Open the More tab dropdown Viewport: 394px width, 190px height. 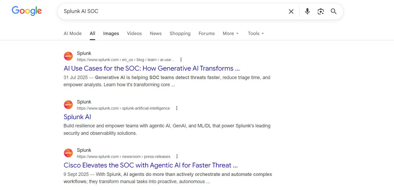pyautogui.click(x=230, y=33)
